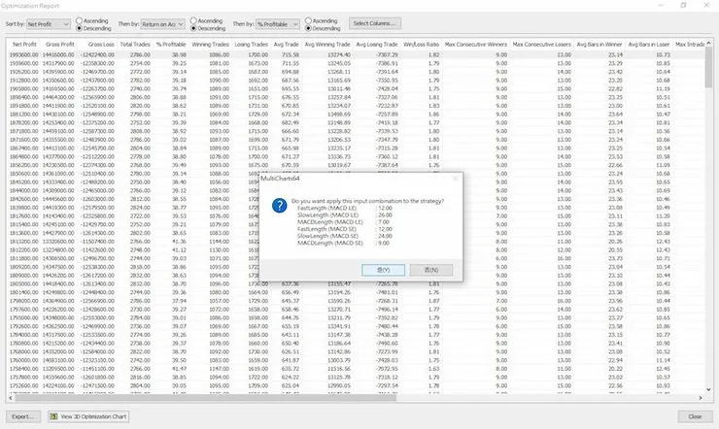Click the Avg Trade column header

tap(286, 45)
